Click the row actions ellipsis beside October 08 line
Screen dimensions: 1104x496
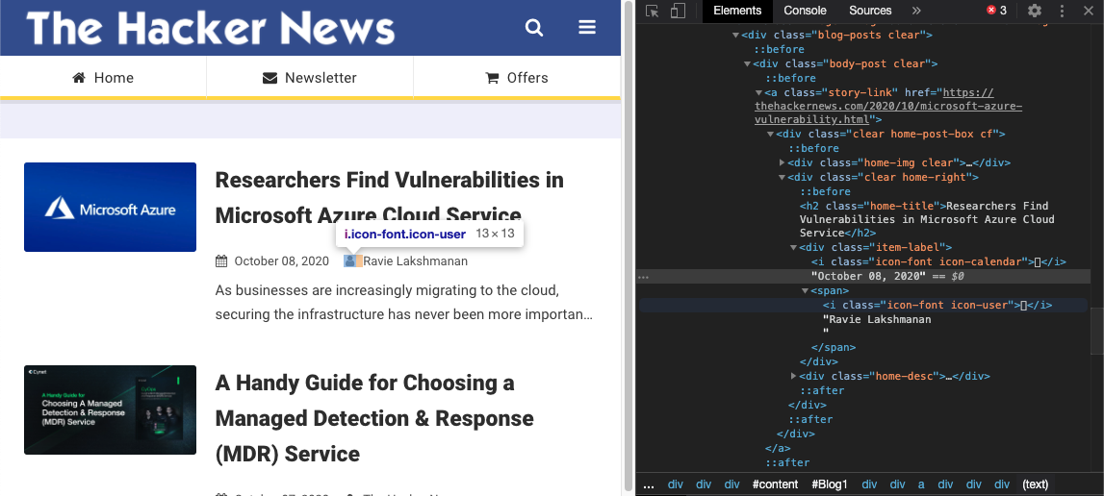643,277
